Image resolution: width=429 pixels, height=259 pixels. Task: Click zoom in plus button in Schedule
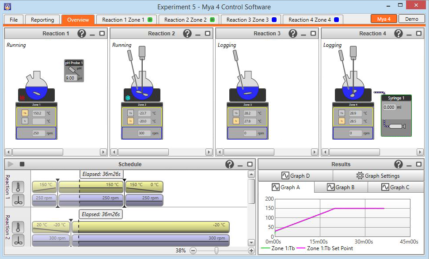click(x=251, y=251)
